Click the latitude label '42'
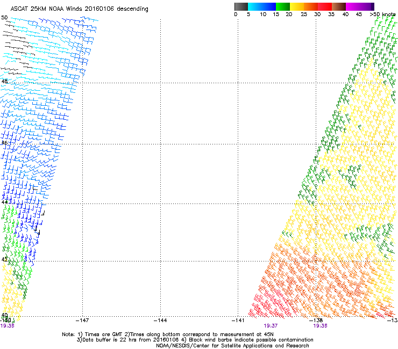Screen dimensions: 398x349 [4, 259]
